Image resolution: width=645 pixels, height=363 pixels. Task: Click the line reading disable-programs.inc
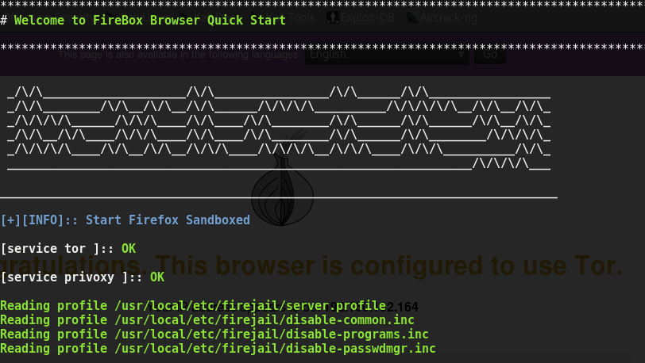pyautogui.click(x=214, y=334)
